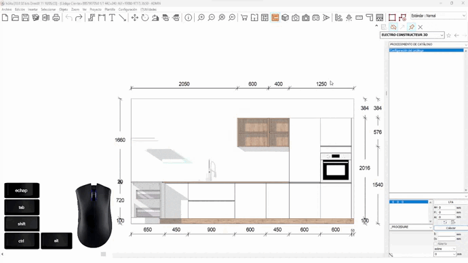Click the Colocar button

(450, 228)
